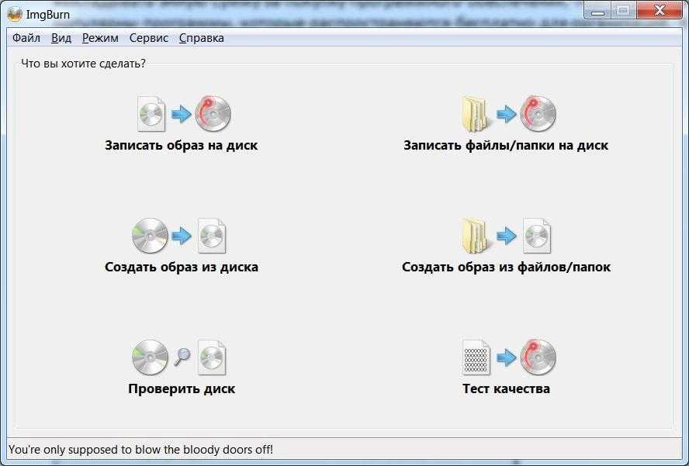Choose 'Создать образ из файлов/папок'

coord(506,267)
